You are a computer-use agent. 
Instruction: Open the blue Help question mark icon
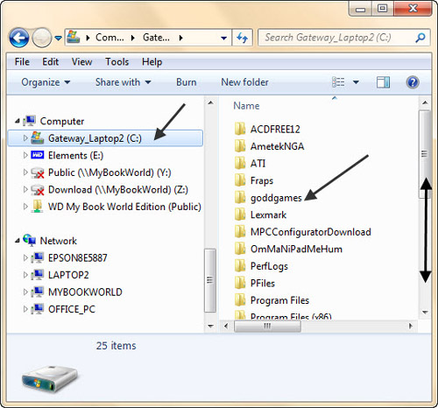[413, 82]
